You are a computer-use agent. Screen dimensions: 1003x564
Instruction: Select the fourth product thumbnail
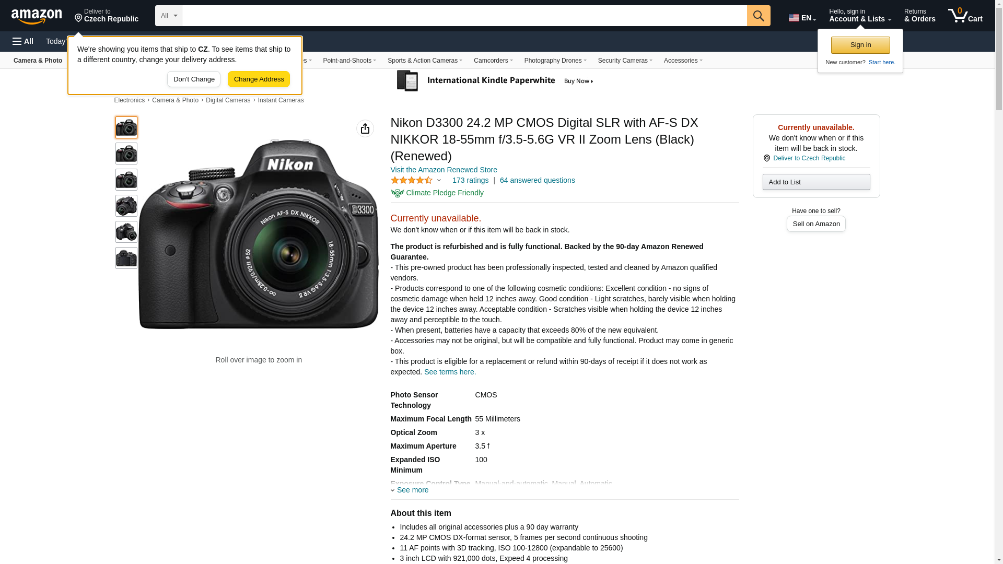tap(126, 206)
